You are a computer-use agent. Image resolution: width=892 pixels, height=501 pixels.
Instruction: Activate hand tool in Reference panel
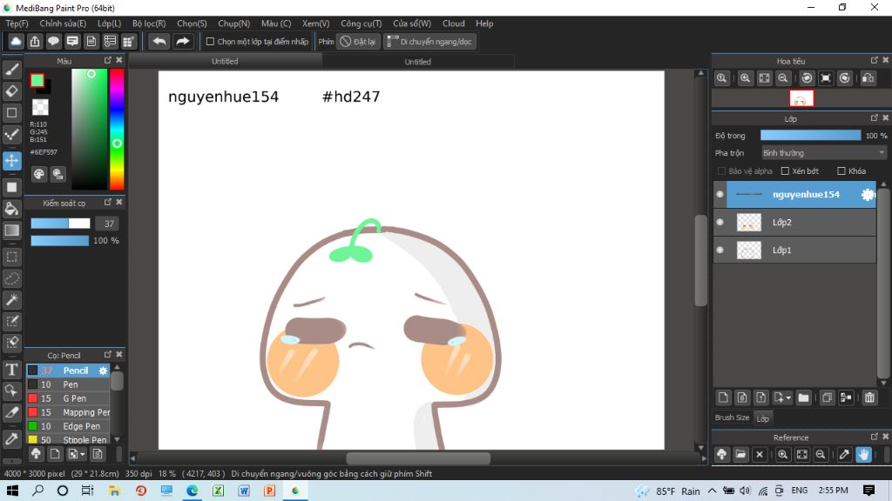(x=863, y=454)
